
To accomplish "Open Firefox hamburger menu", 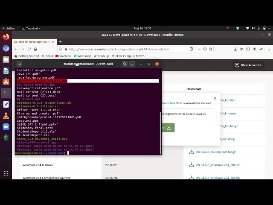I will tap(269, 49).
